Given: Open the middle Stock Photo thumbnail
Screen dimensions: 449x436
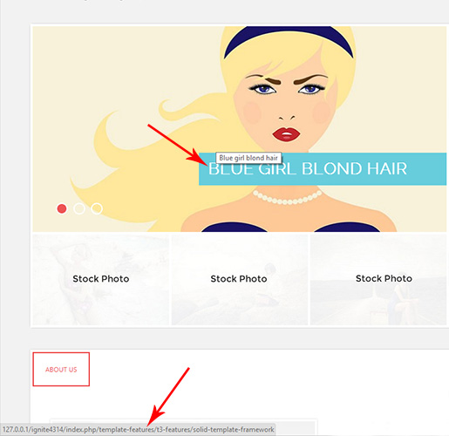Looking at the screenshot, I should (x=240, y=279).
